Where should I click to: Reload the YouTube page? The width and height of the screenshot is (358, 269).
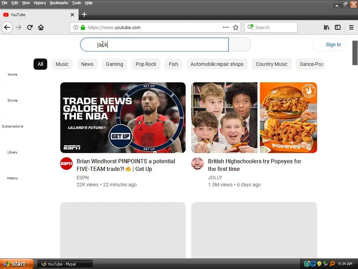30,27
